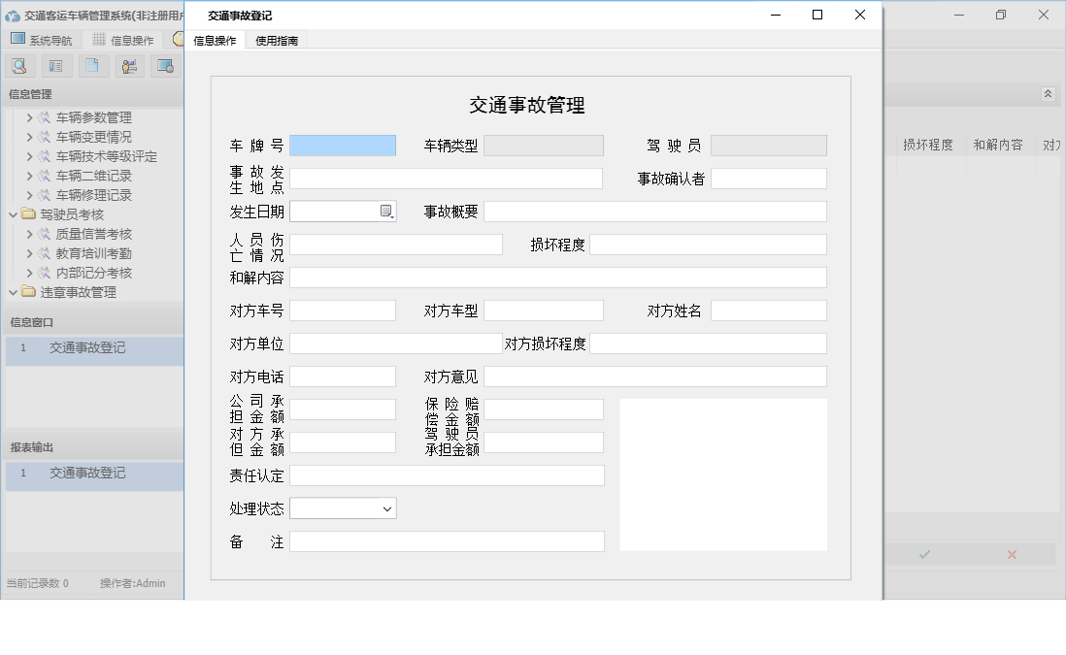The image size is (1066, 655).
Task: Click the collapse chevron at the panel top right
Action: pyautogui.click(x=1048, y=94)
